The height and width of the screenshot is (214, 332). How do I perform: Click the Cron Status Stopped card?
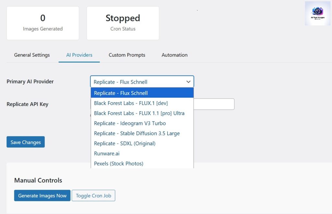(123, 23)
